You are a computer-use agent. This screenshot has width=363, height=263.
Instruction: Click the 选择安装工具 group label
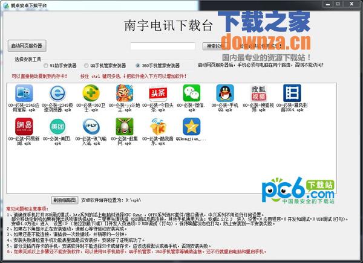pyautogui.click(x=28, y=59)
